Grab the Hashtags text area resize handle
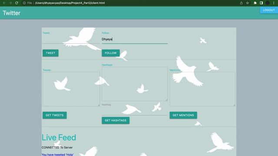The height and width of the screenshot is (156, 278). (167, 100)
